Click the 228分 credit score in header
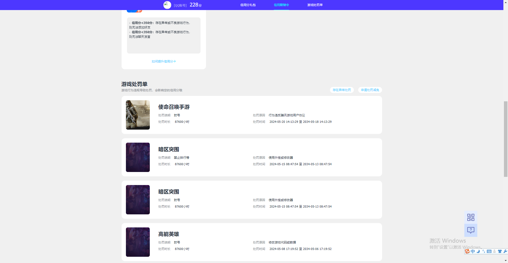508x263 pixels. pyautogui.click(x=196, y=5)
